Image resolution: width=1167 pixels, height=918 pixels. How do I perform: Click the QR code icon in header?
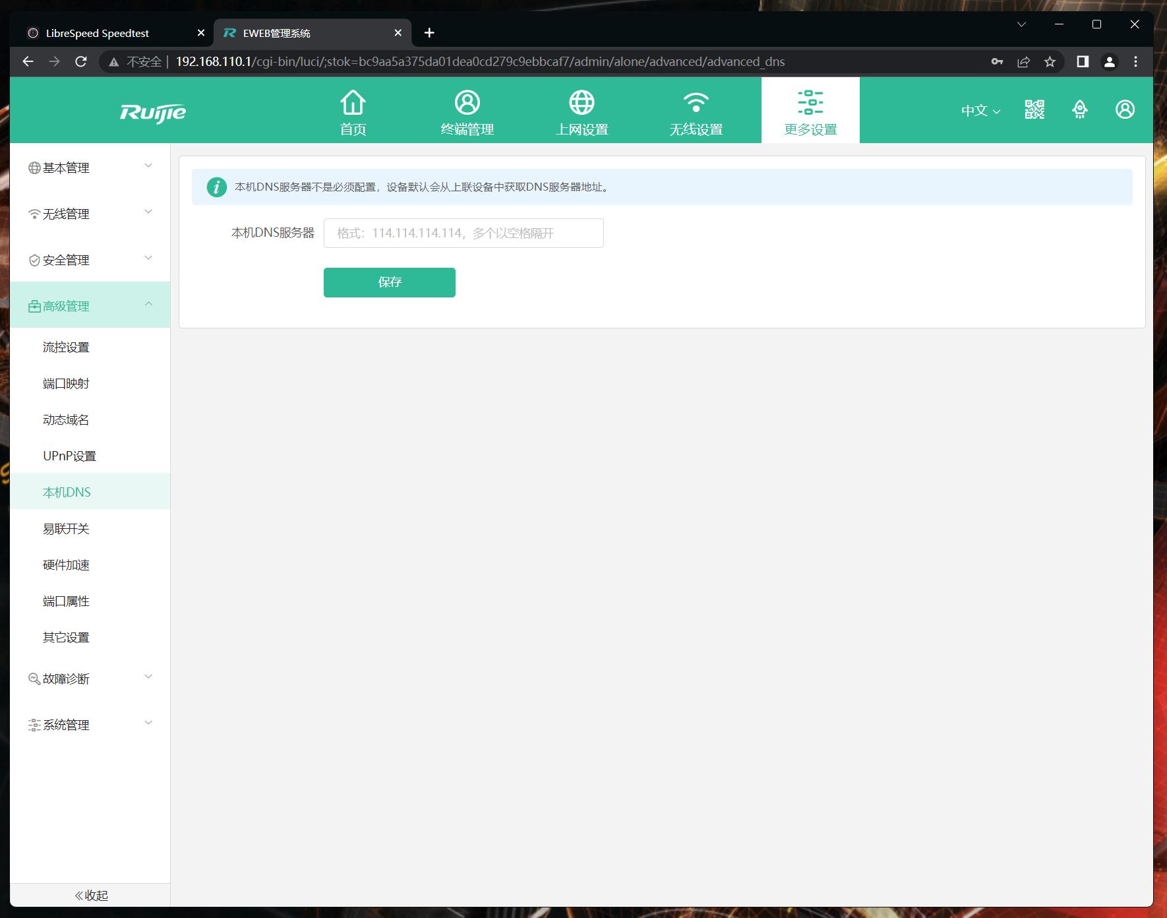tap(1034, 109)
